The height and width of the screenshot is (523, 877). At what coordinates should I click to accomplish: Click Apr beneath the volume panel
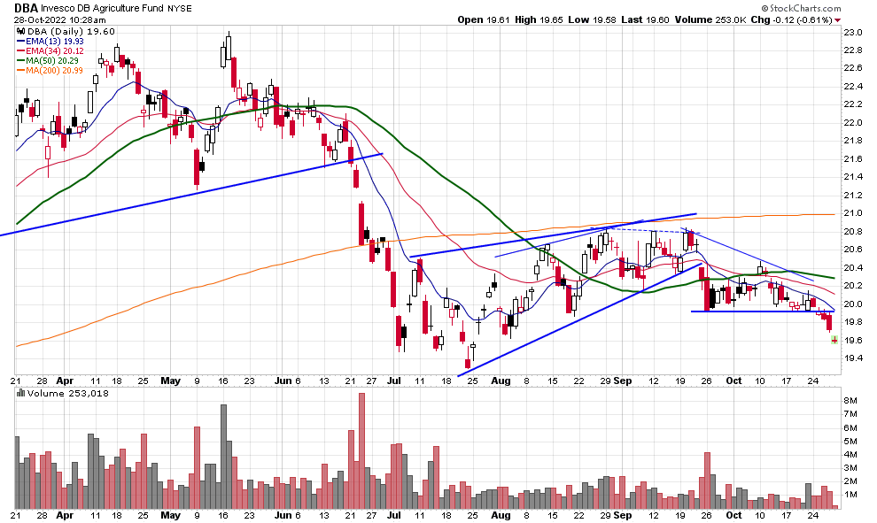pos(65,515)
